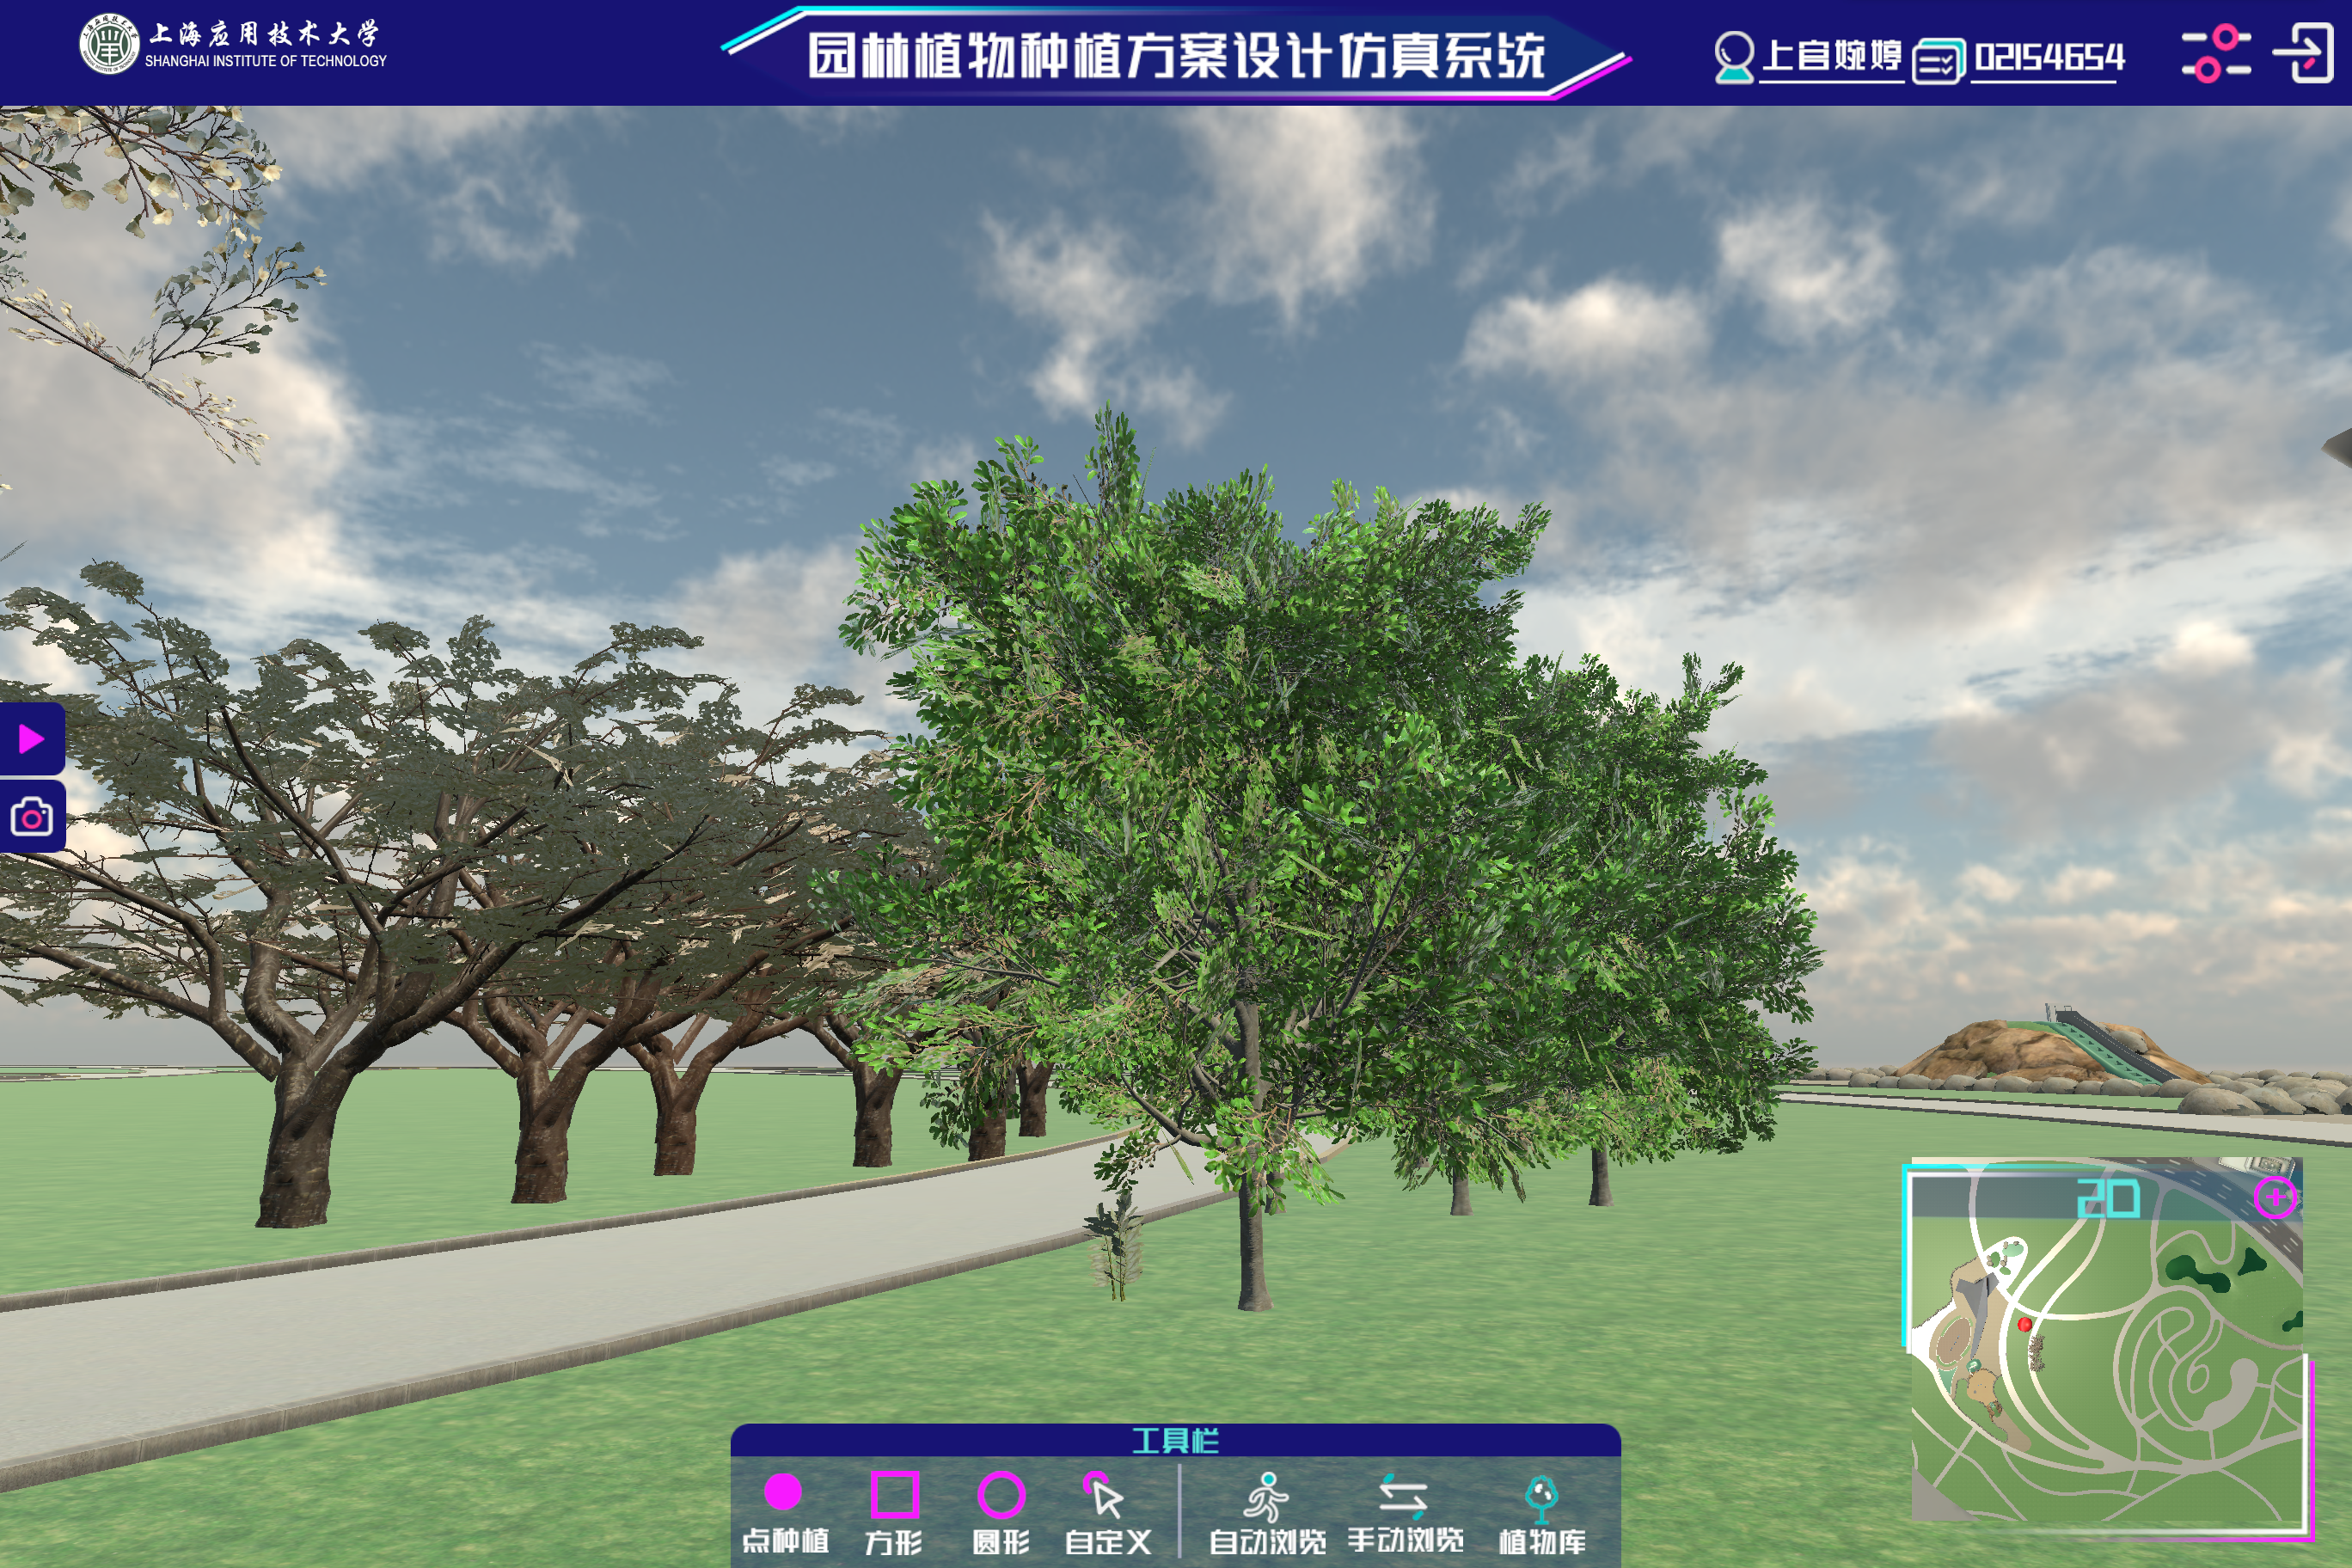The width and height of the screenshot is (2352, 1568).
Task: Select the 圆形 circle planting tool
Action: click(x=1001, y=1513)
